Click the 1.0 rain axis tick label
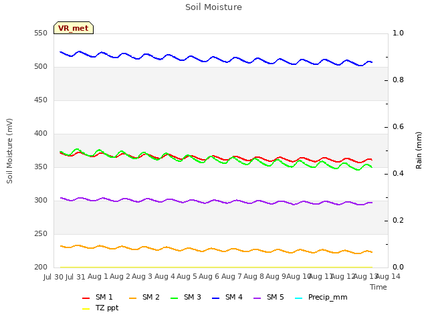Image resolution: width=428 pixels, height=321 pixels. coord(398,33)
